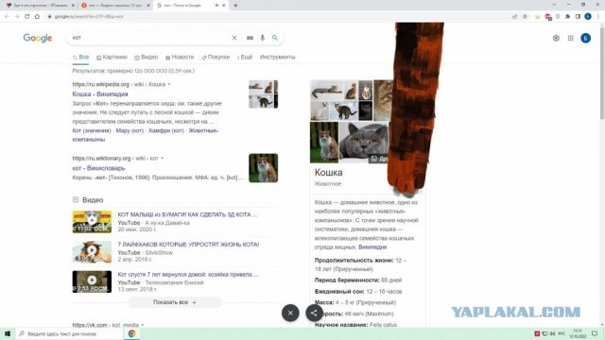Open the Мару (кот) sublink
Image resolution: width=605 pixels, height=340 pixels.
point(130,130)
